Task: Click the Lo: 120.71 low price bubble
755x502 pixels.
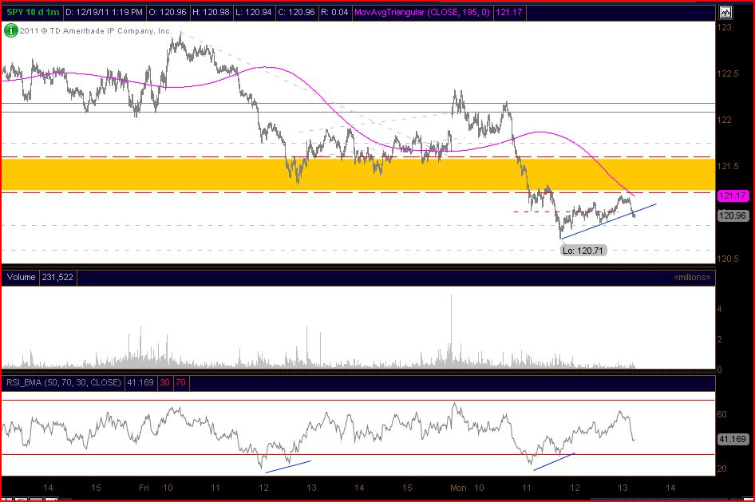Action: pos(583,251)
